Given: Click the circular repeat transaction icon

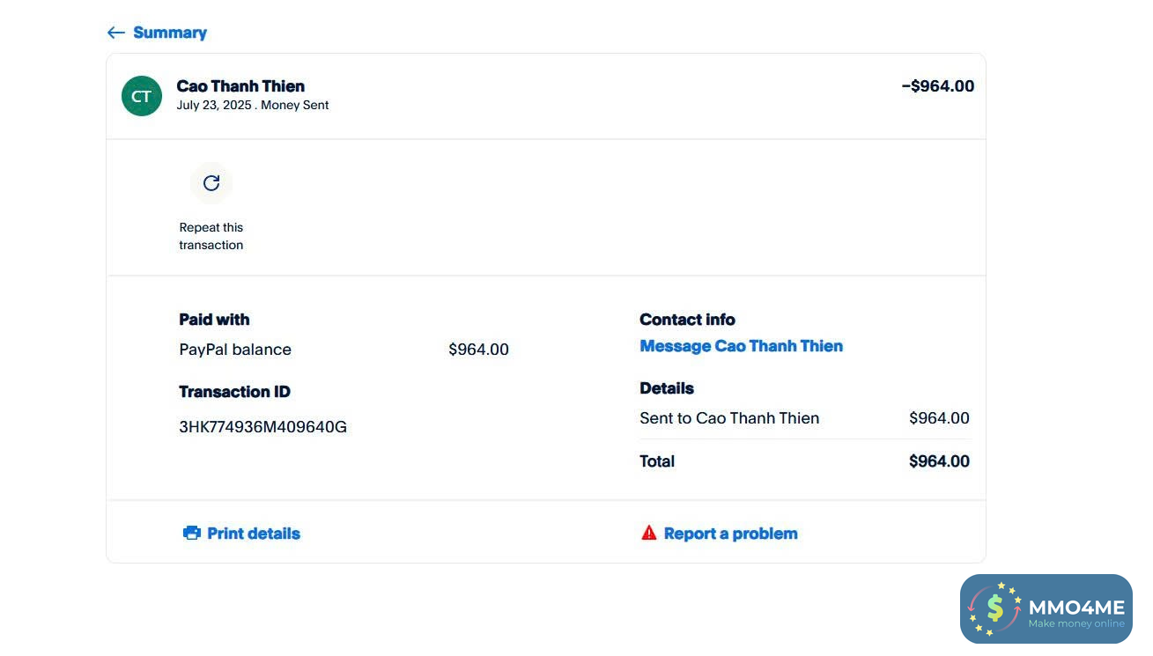Looking at the screenshot, I should 211,183.
